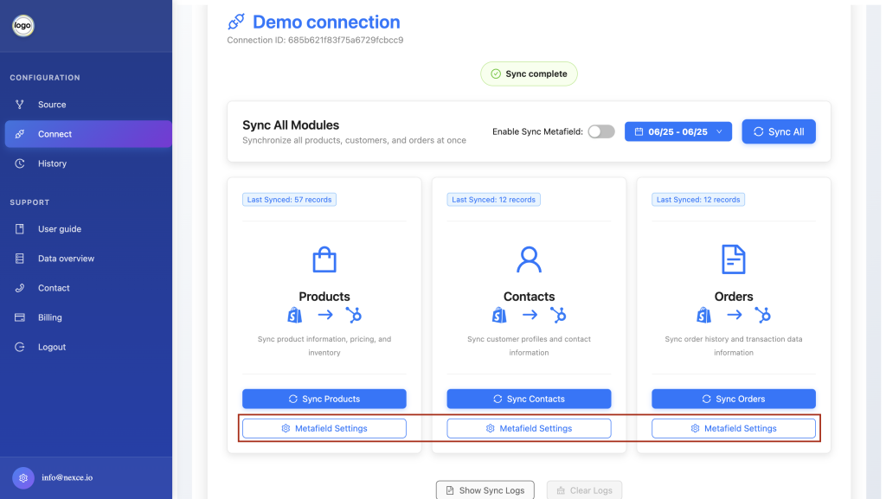Image resolution: width=886 pixels, height=499 pixels.
Task: Click the Contact phone icon
Action: [x=20, y=288]
